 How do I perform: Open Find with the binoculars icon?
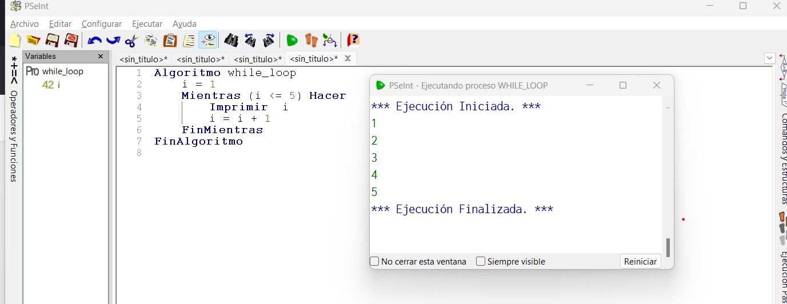(x=231, y=41)
